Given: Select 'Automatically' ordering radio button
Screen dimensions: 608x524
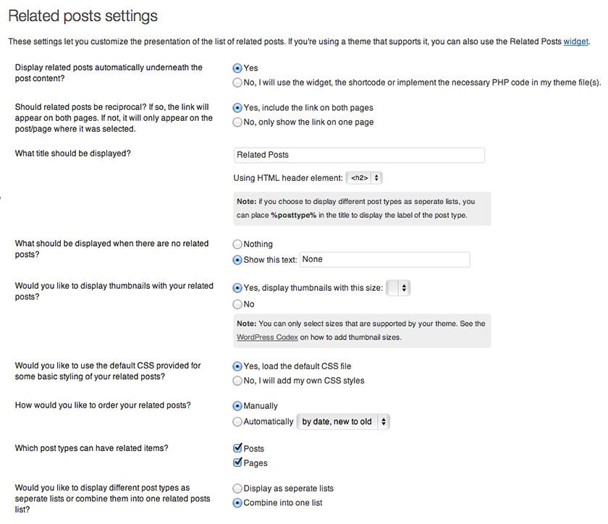Looking at the screenshot, I should 237,422.
